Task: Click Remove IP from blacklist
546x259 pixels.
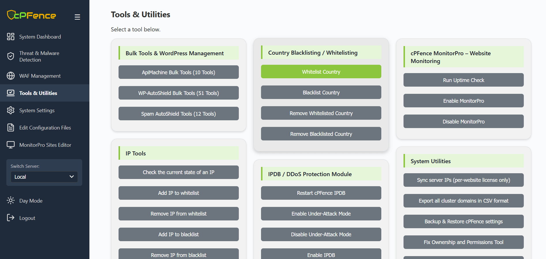Action: 179,254
